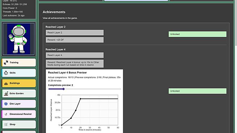Image resolution: width=237 pixels, height=133 pixels.
Task: Switch to Dim Layer section
Action: pos(19,104)
